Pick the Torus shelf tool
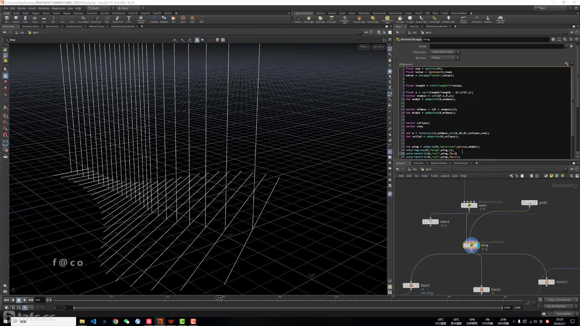 35,19
